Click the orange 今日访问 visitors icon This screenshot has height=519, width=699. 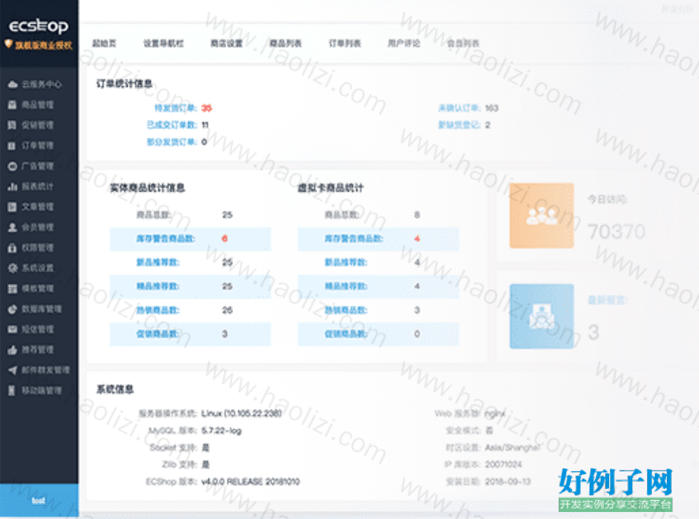[x=542, y=215]
